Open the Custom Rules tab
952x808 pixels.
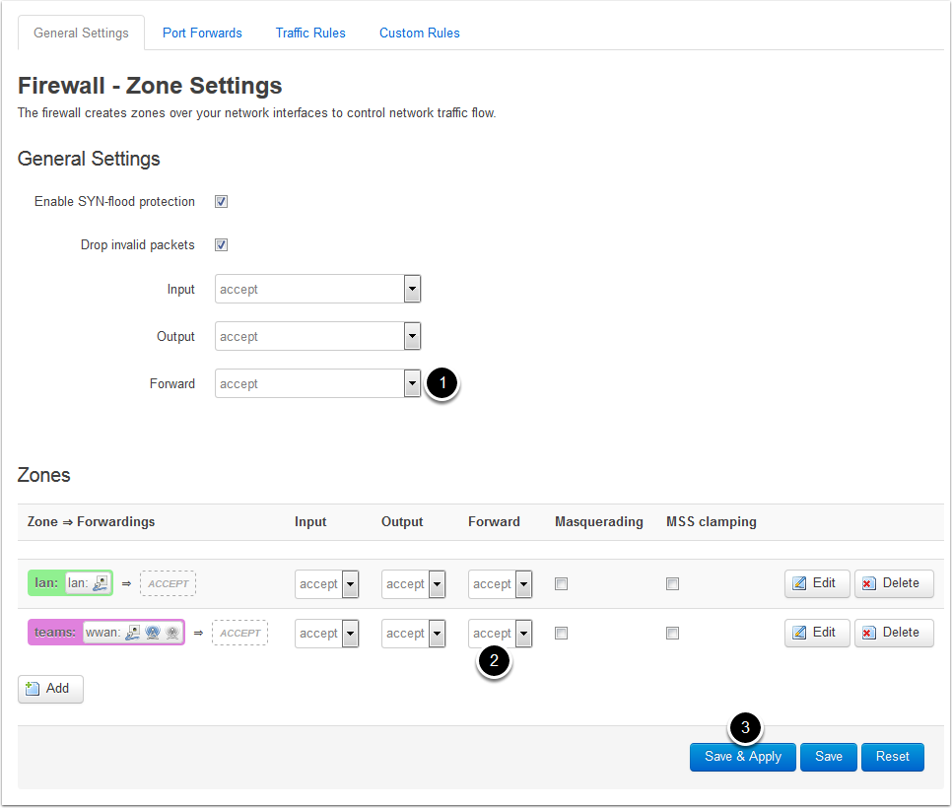click(x=420, y=33)
